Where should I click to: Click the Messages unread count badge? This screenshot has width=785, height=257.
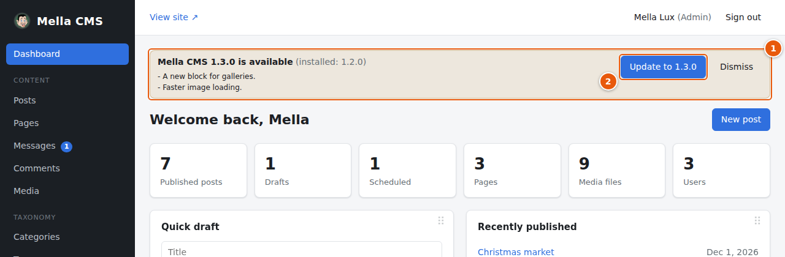tap(67, 146)
